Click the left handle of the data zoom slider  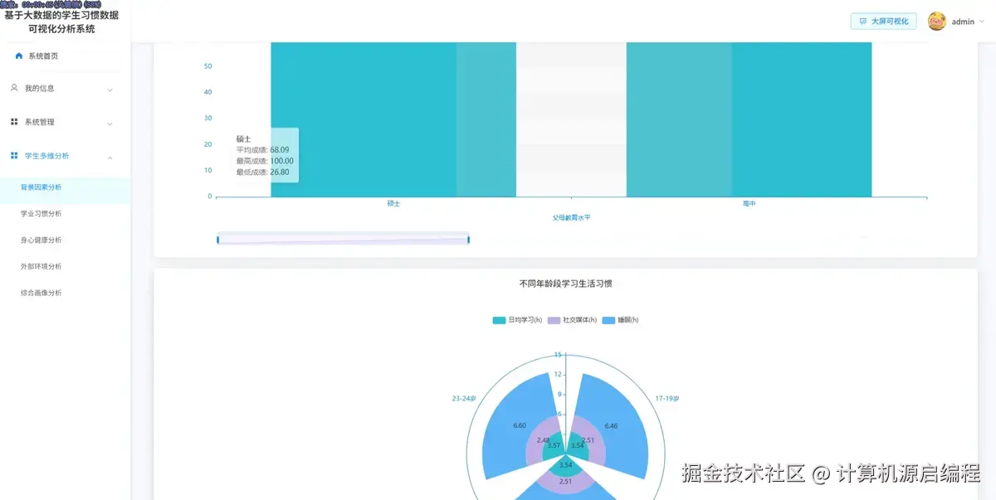pyautogui.click(x=218, y=240)
